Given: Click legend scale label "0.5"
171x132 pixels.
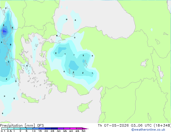Looking at the screenshot, I should pos(9,131).
